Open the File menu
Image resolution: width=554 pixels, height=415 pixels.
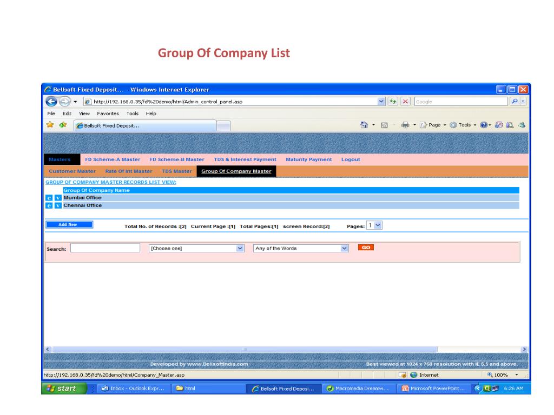51,113
